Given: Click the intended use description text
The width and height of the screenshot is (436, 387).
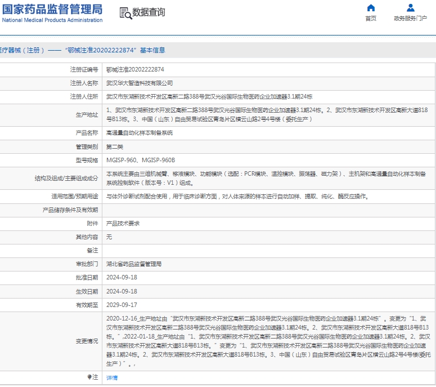Looking at the screenshot, I should click(237, 197).
